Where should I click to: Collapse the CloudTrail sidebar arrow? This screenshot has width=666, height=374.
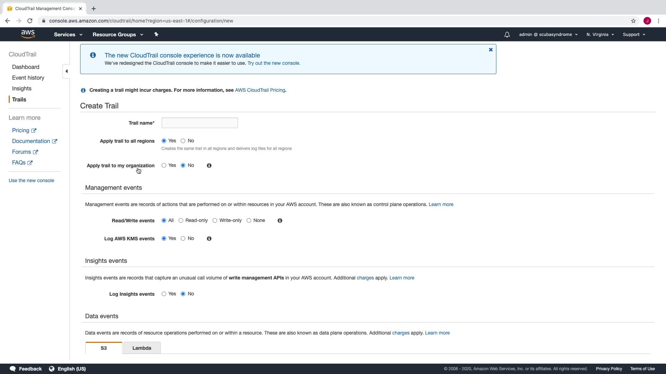click(66, 71)
